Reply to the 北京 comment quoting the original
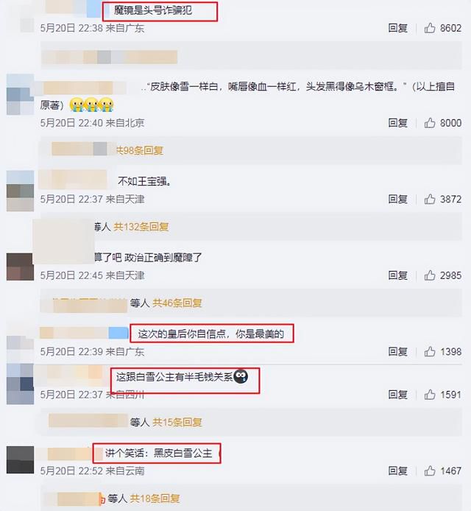This screenshot has height=511, width=471. click(x=397, y=123)
